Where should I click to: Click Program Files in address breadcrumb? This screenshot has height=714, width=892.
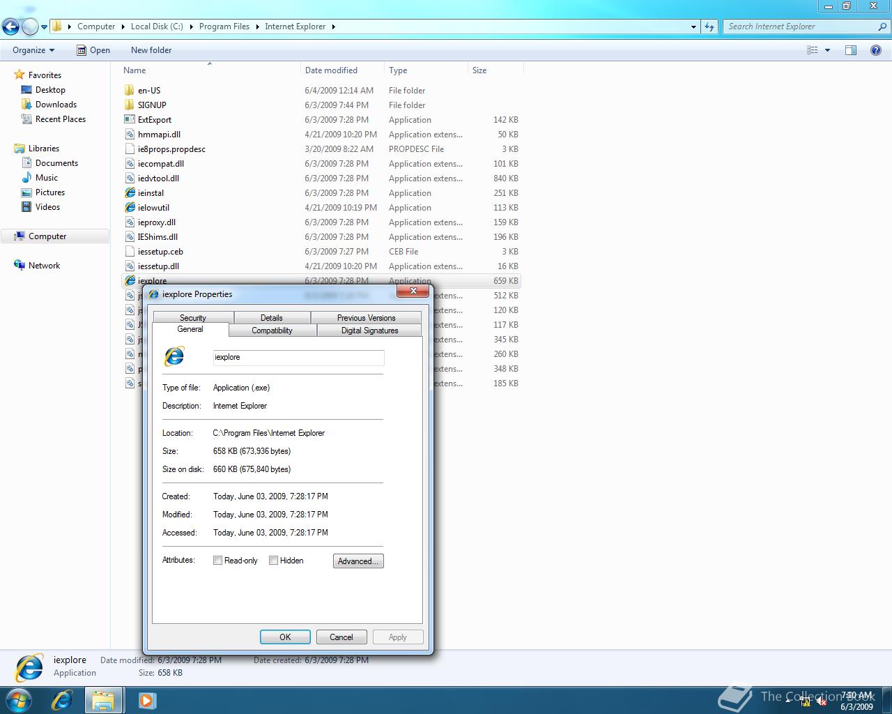coord(224,26)
